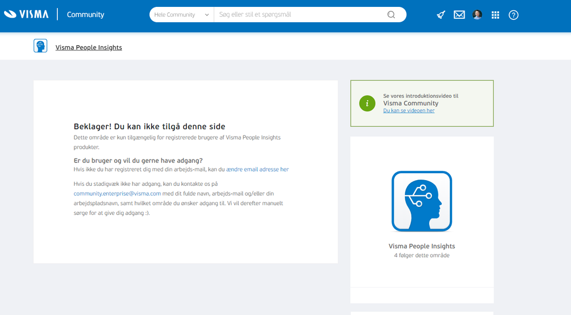Open the user profile avatar

477,14
